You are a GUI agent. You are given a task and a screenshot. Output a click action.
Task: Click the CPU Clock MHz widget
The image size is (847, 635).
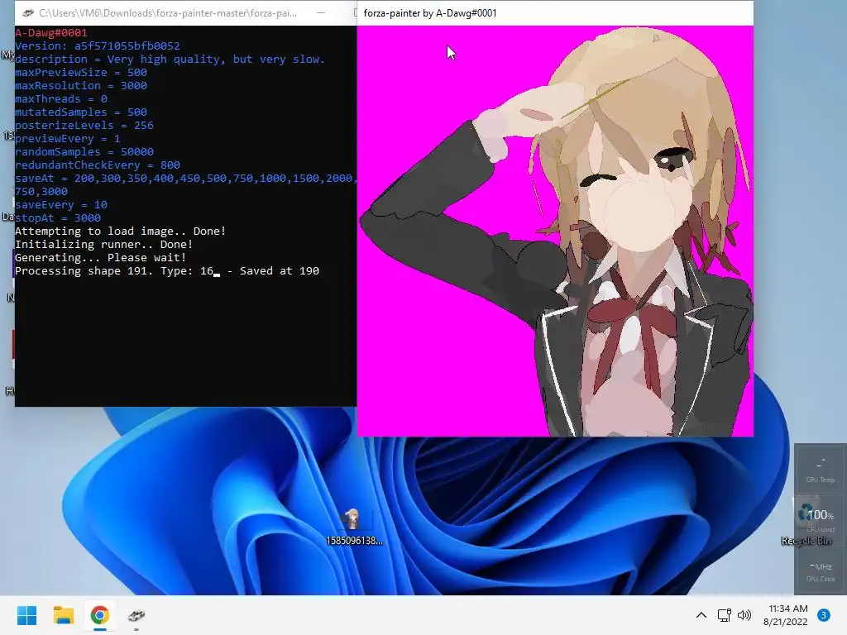[x=820, y=571]
